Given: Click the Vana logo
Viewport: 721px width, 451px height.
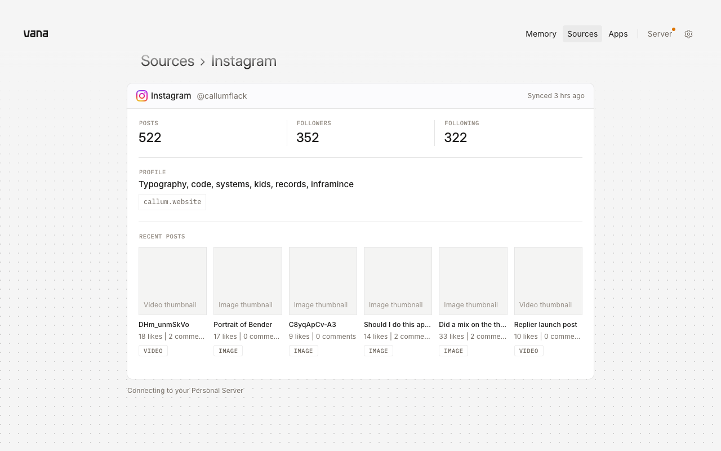Looking at the screenshot, I should pyautogui.click(x=35, y=34).
